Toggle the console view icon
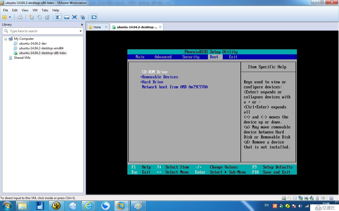The image size is (339, 211). click(x=94, y=17)
